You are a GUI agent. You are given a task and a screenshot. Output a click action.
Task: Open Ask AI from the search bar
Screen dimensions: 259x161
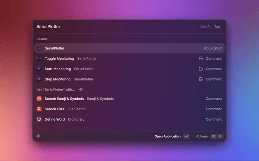[205, 27]
